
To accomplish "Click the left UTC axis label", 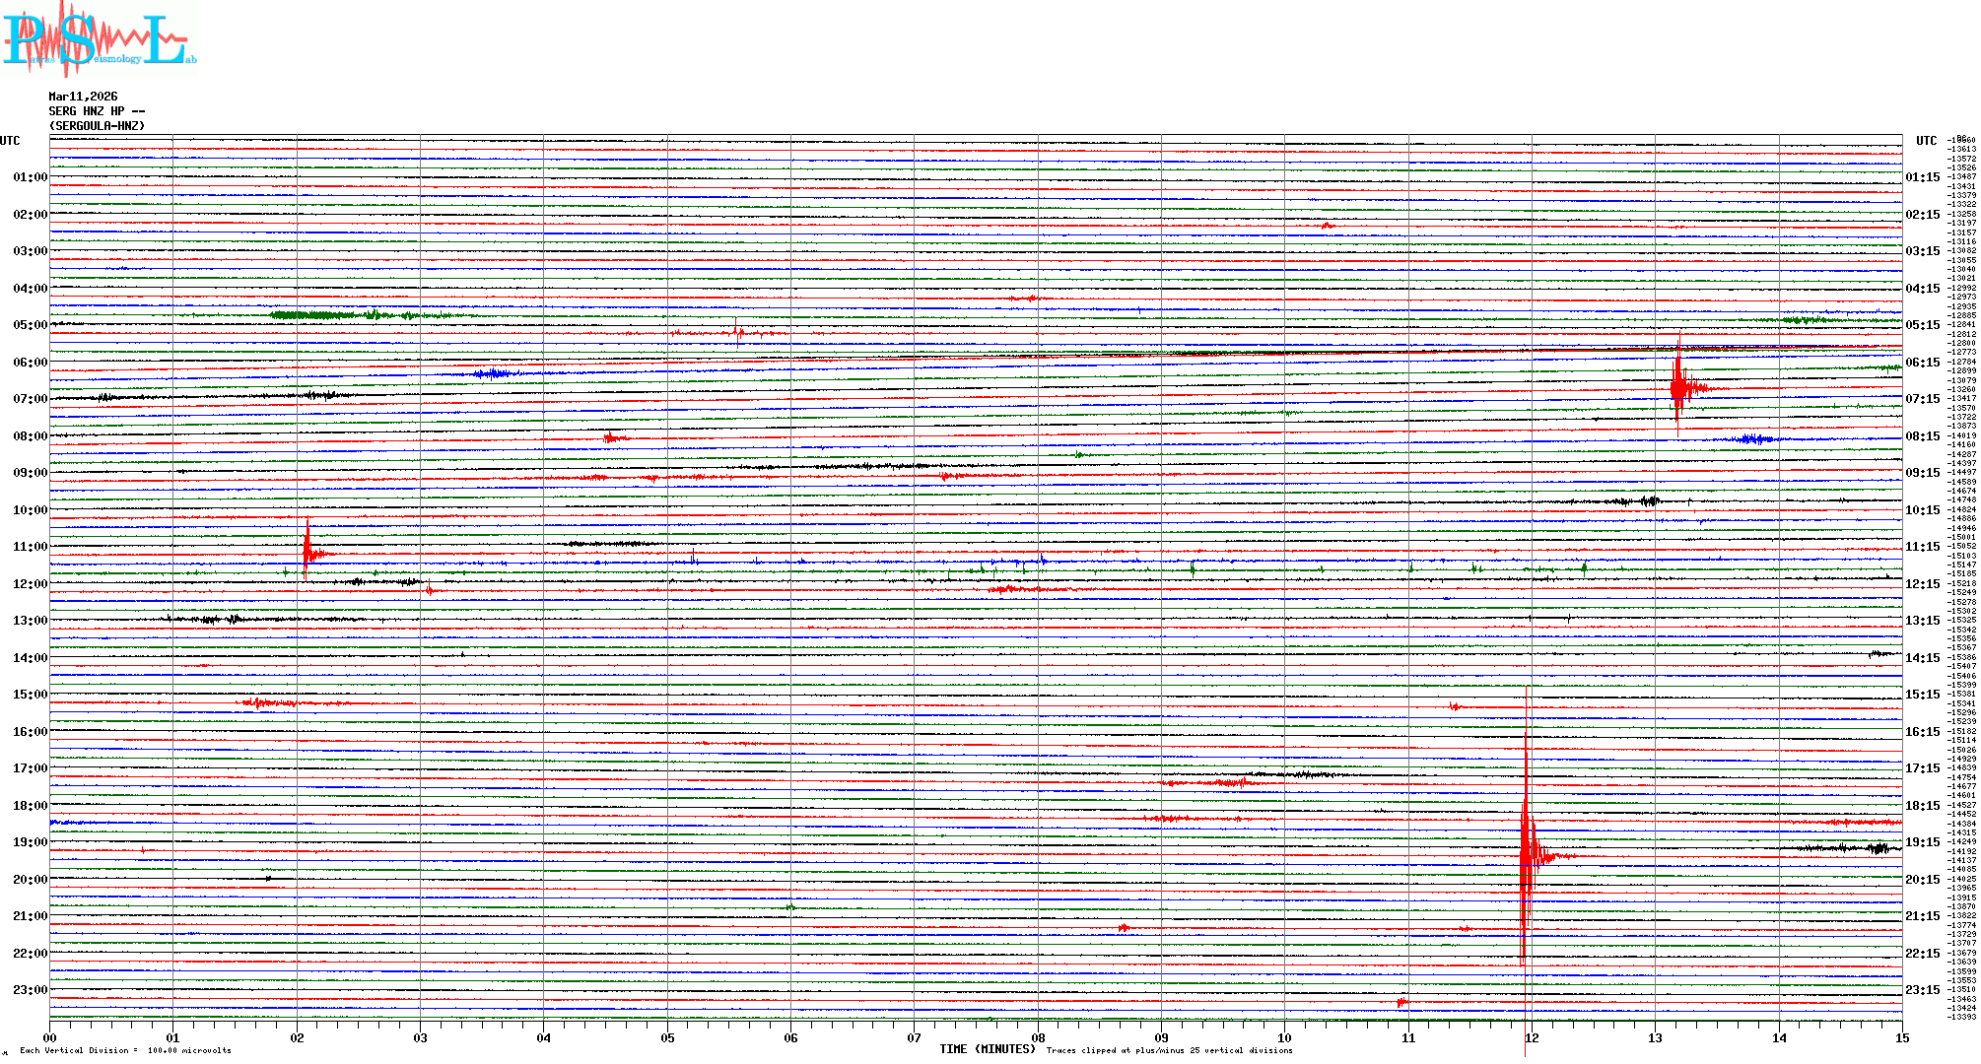I will 10,141.
